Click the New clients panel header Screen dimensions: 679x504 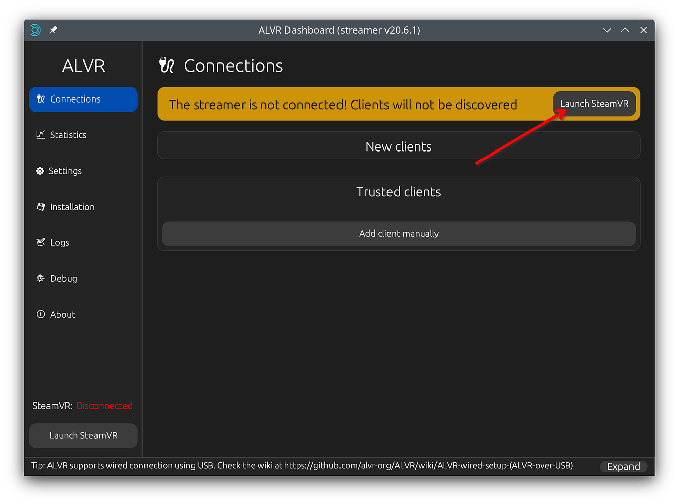point(399,146)
